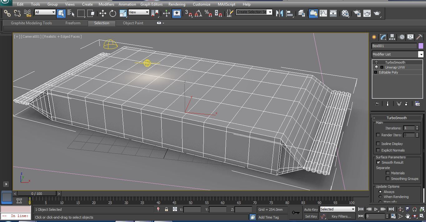Switch to the Hierarchy command panel

(x=392, y=37)
